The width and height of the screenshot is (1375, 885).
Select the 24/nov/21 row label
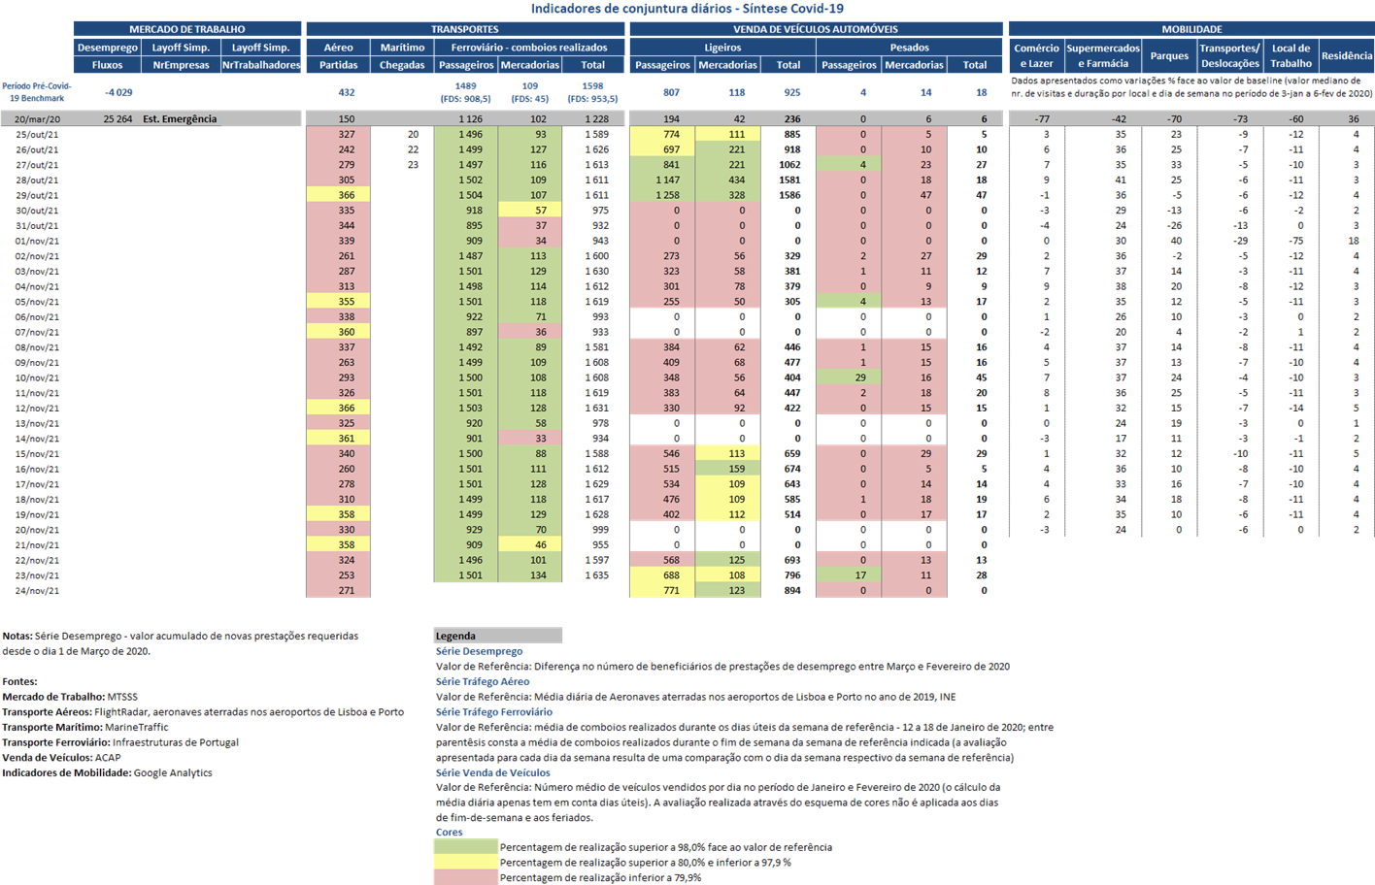37,590
